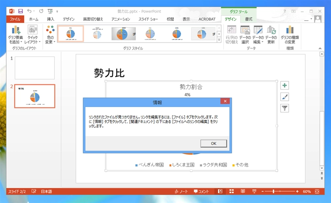Open the グラフ要素を追加 dropdown
Image resolution: width=331 pixels, height=203 pixels.
point(15,35)
